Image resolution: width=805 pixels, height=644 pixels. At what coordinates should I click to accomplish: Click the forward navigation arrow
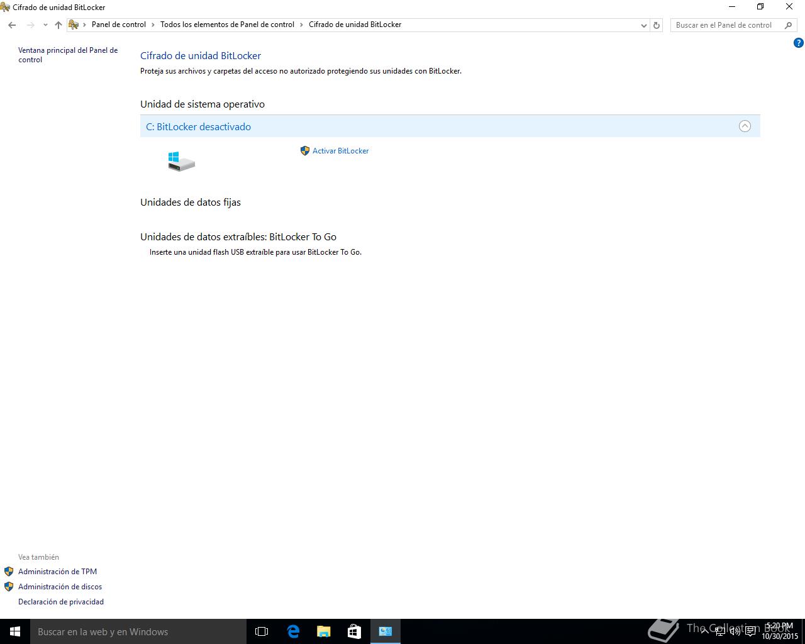click(30, 25)
